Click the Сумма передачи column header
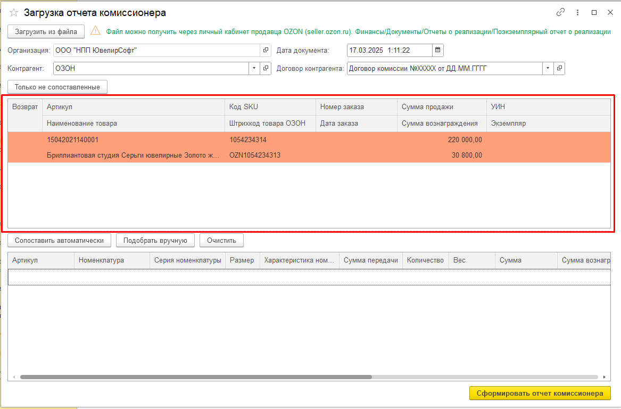 [x=371, y=260]
